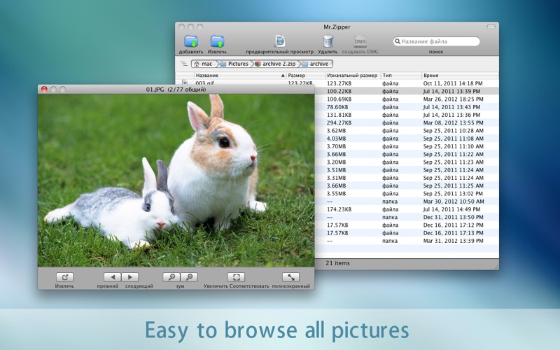560x350 pixels.
Task: Click the добавлять (add) folder icon
Action: click(x=191, y=41)
